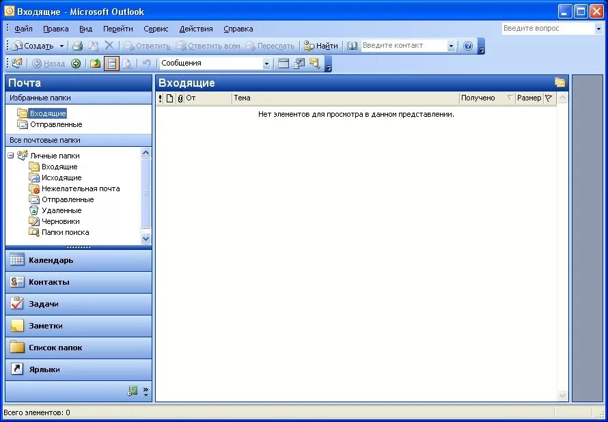Select Входящие in Избранные папки
The width and height of the screenshot is (608, 422).
point(48,113)
